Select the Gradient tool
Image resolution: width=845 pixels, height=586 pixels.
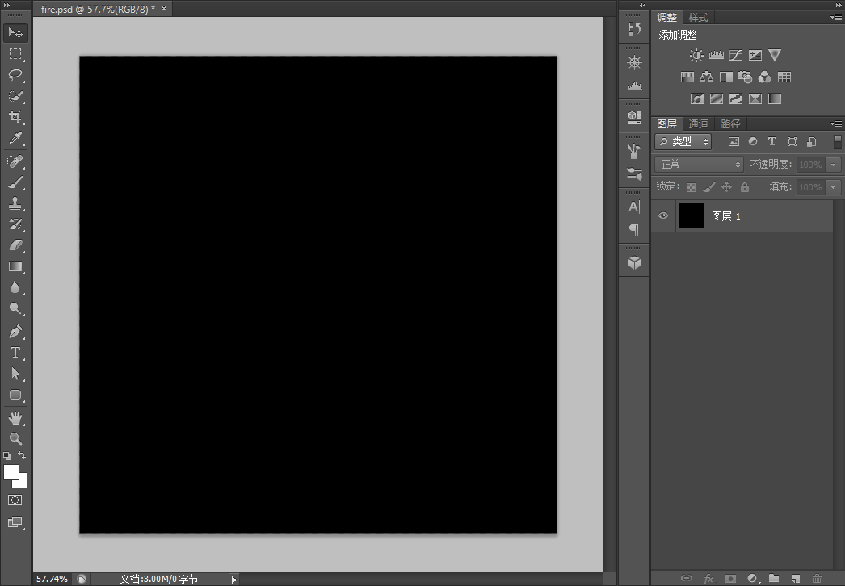(x=15, y=266)
